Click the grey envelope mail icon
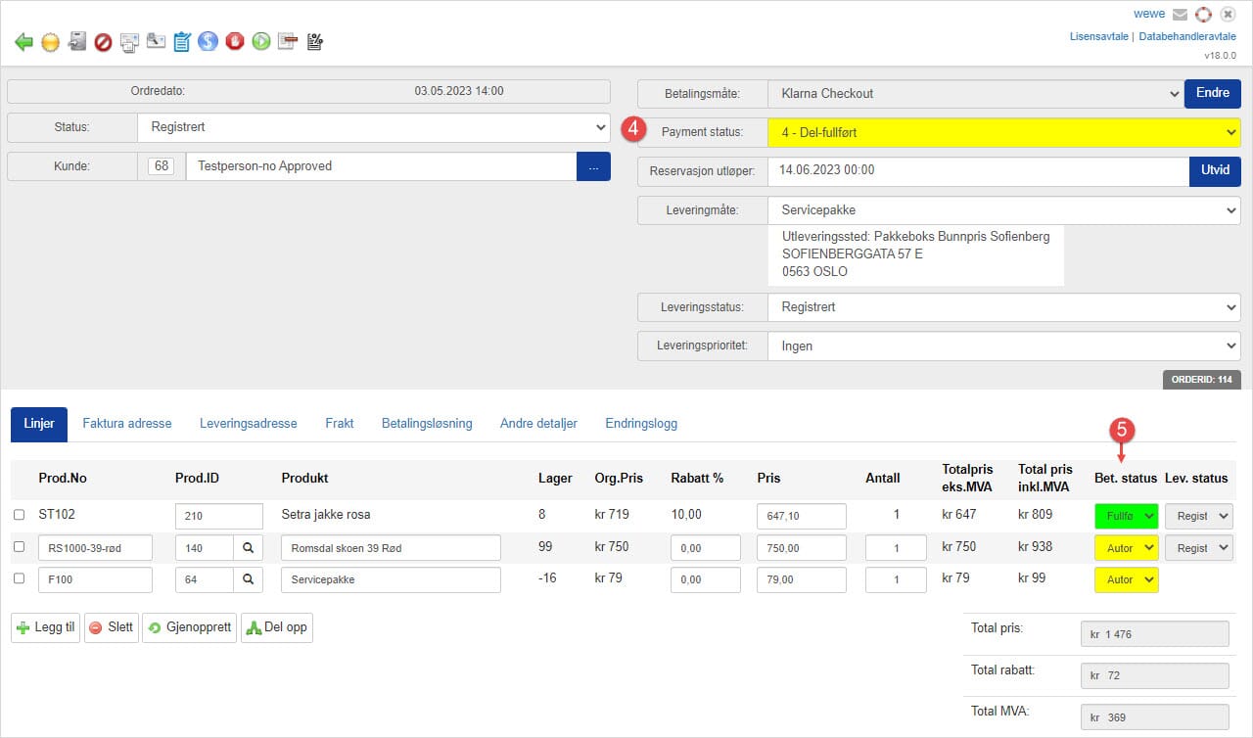Image resolution: width=1253 pixels, height=738 pixels. (x=1181, y=15)
